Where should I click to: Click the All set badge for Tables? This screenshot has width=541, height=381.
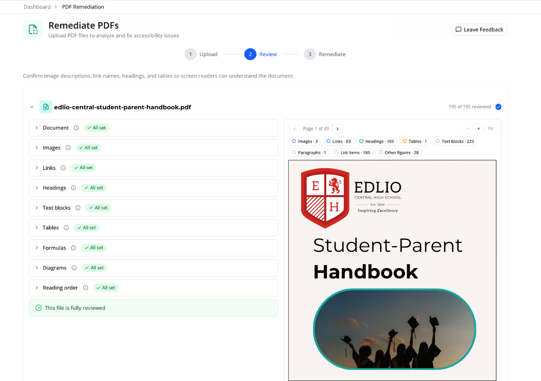(87, 228)
